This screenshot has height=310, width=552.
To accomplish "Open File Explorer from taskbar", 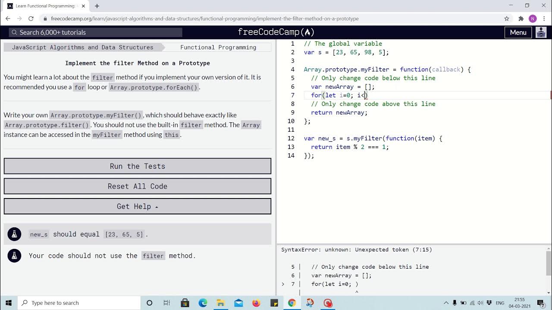I will 220,303.
